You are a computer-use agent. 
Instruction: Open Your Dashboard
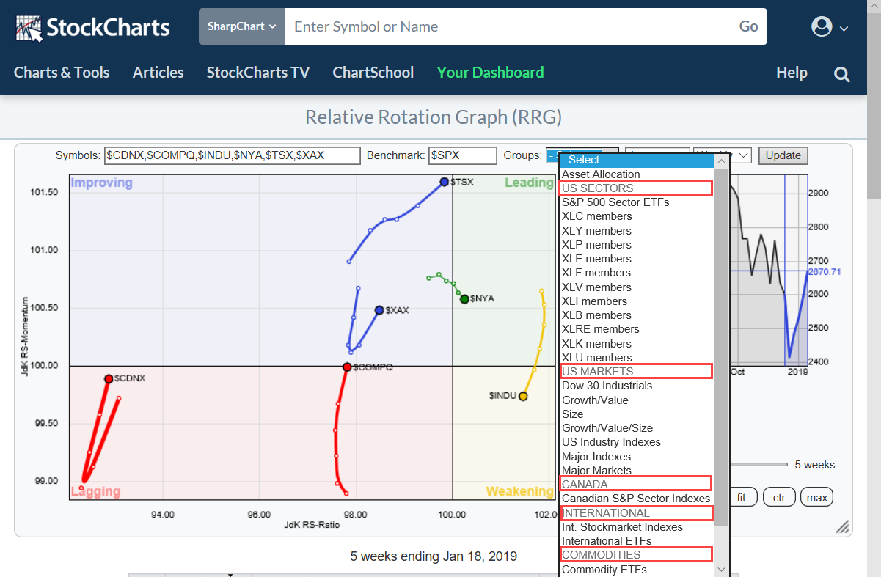pos(491,73)
